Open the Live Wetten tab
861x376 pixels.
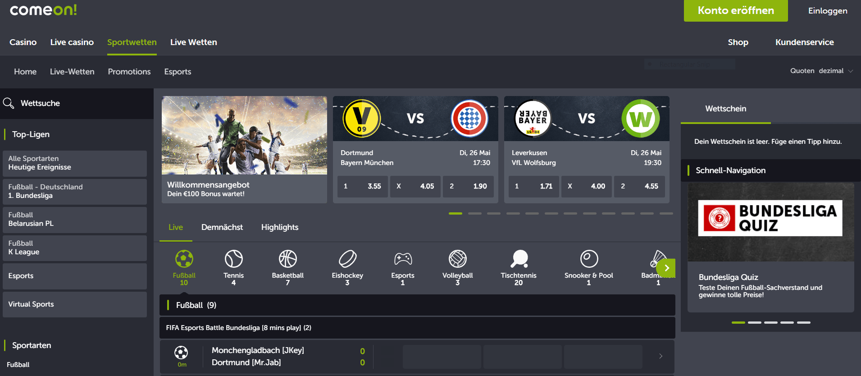click(194, 42)
